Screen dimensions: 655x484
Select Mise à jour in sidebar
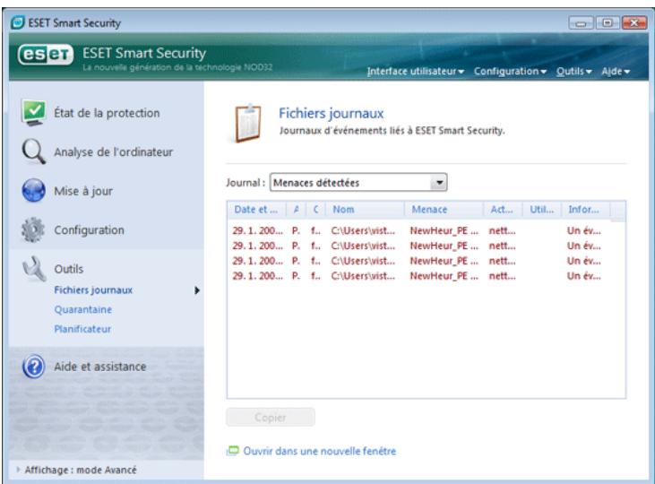pyautogui.click(x=83, y=191)
